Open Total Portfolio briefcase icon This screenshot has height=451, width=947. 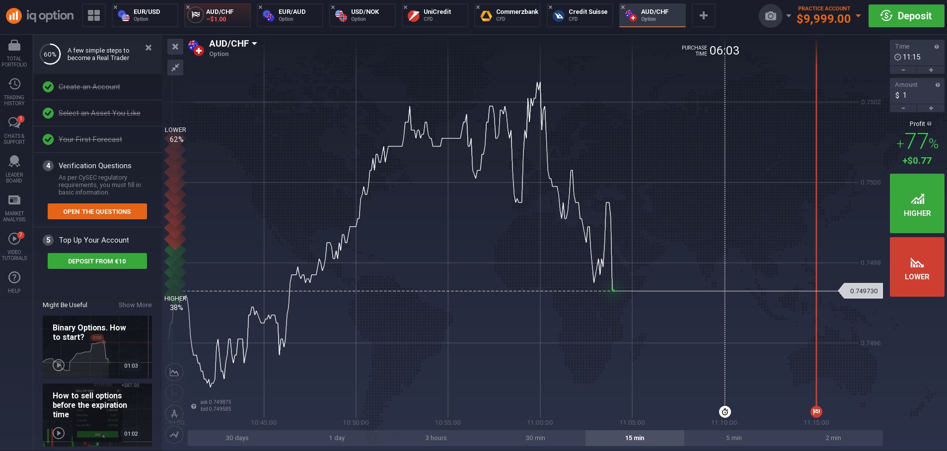pyautogui.click(x=14, y=46)
